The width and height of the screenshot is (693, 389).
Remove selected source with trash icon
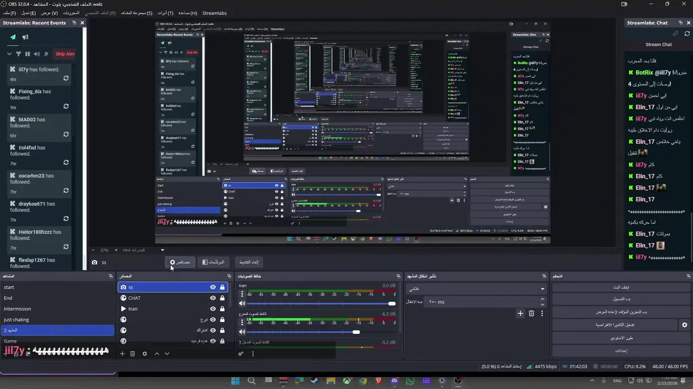pos(133,354)
